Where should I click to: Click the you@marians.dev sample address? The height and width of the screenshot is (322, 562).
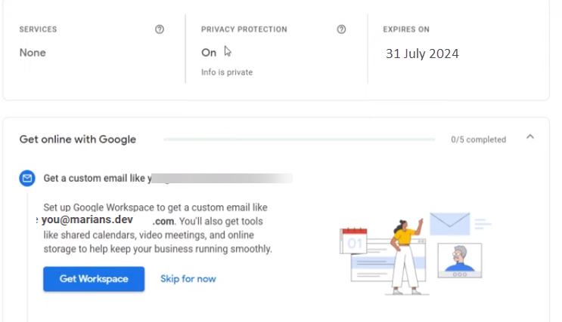click(x=87, y=219)
